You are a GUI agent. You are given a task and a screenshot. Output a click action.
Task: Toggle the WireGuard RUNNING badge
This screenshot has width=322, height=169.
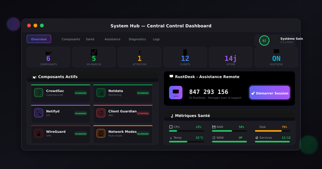click(81, 134)
